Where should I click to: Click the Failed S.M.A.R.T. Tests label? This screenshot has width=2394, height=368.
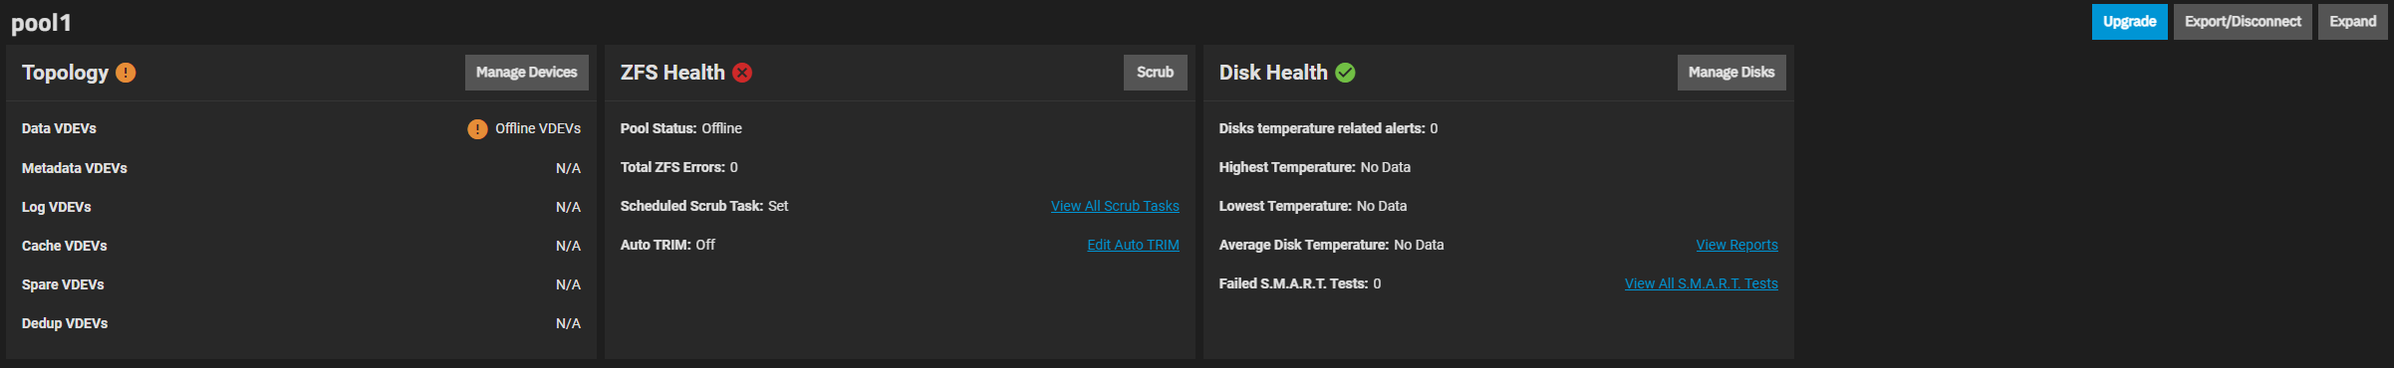[1293, 283]
